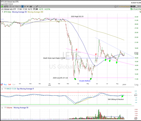The height and width of the screenshot is (121, 141).
Task: Click the colored circle icon at the chart corner
Action: tap(140, 12)
